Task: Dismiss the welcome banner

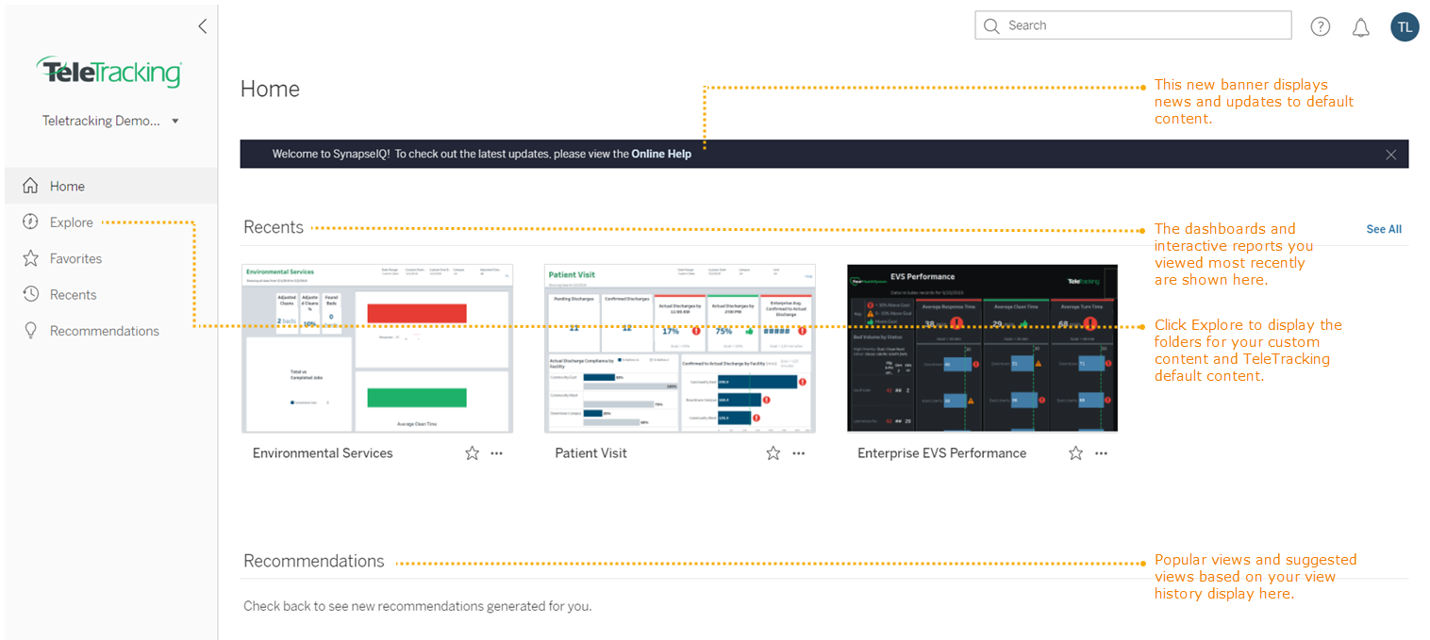Action: [x=1391, y=155]
